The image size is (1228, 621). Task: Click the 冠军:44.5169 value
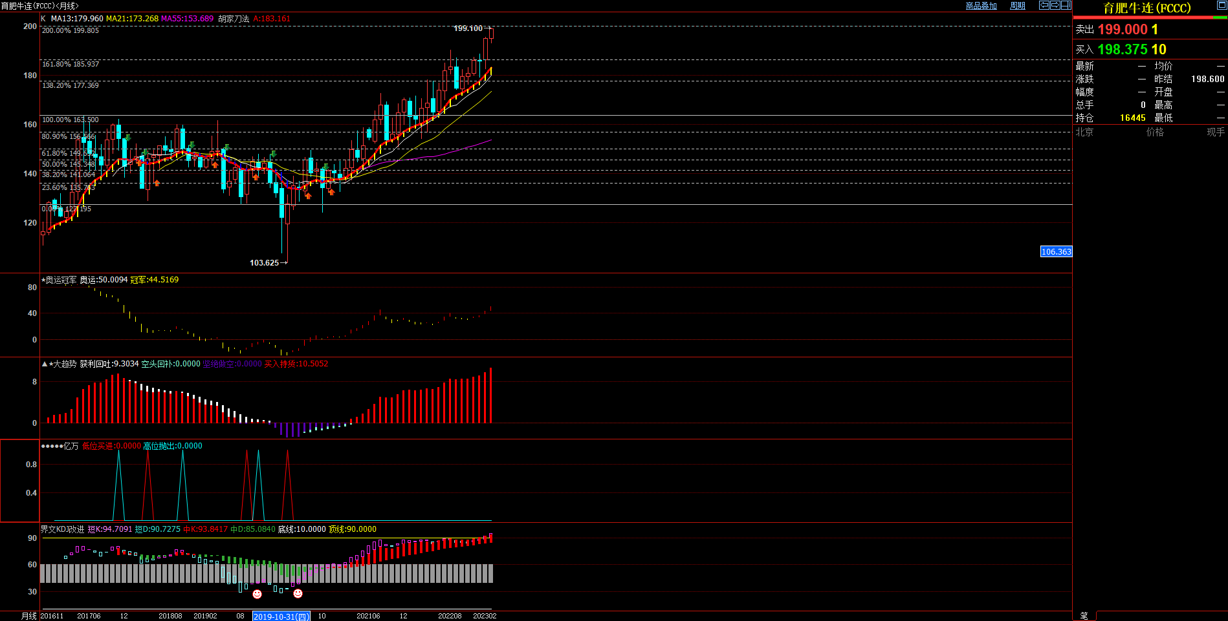[x=155, y=280]
